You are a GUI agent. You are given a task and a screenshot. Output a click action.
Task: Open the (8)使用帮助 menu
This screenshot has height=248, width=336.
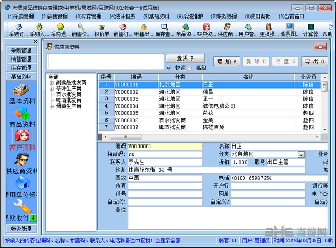coord(257,17)
